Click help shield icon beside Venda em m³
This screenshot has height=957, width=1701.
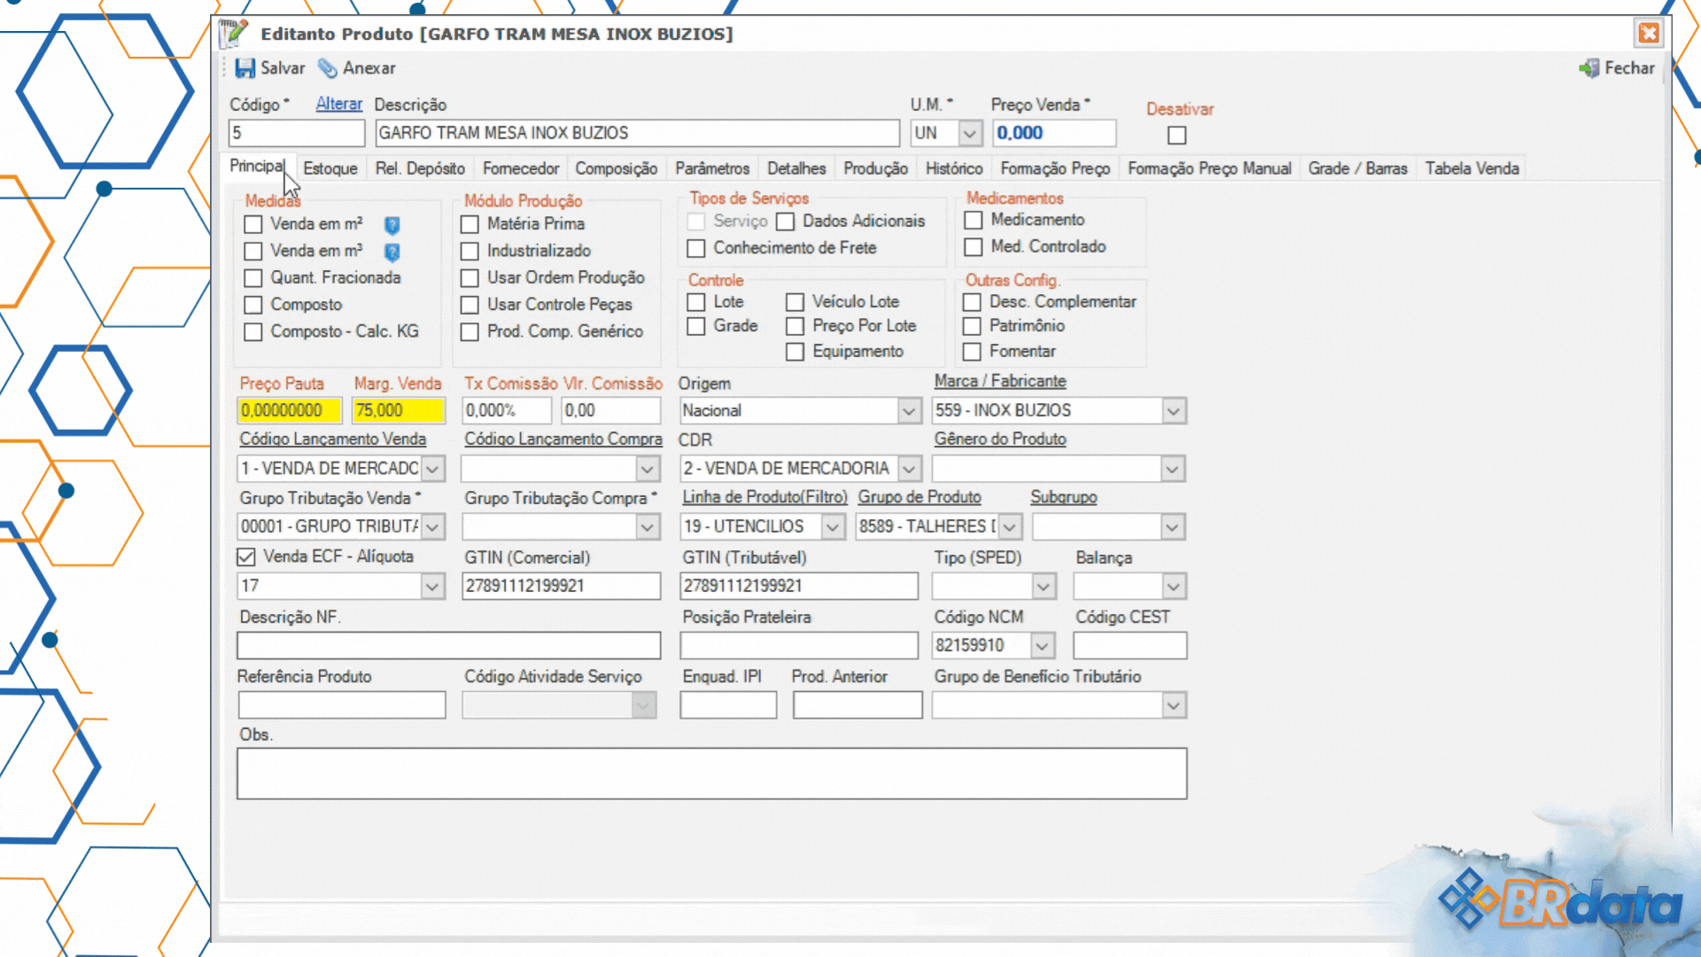[x=392, y=252]
